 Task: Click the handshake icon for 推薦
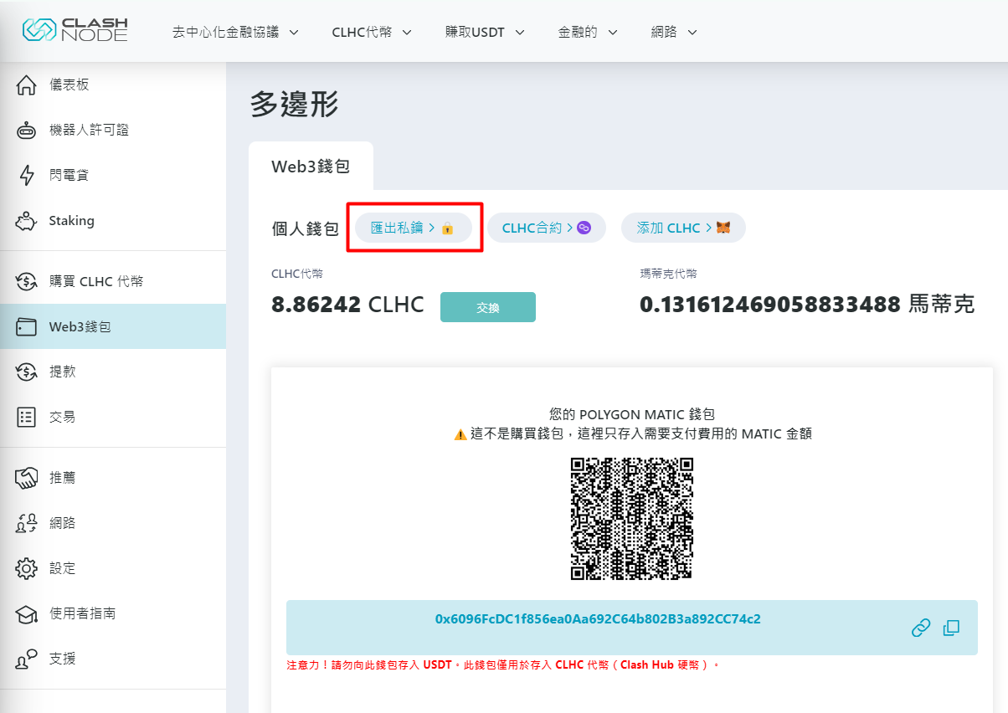[x=27, y=478]
